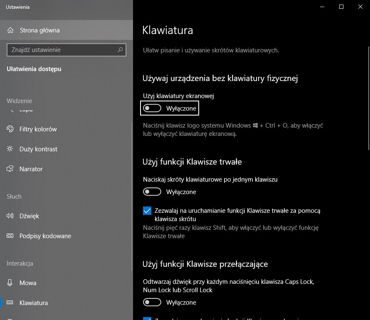The width and height of the screenshot is (370, 320).
Task: Maximize the Ustawienia window
Action: click(341, 7)
